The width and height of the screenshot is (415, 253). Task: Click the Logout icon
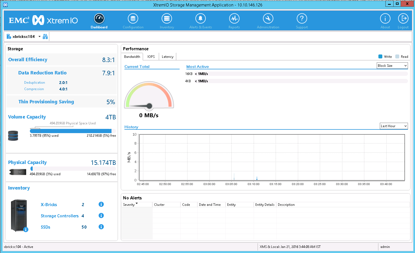click(x=403, y=19)
